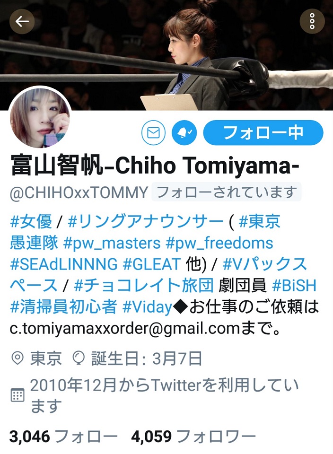This screenshot has width=333, height=454.
Task: Open the #チョコレイト旅団 hashtag
Action: (x=144, y=286)
